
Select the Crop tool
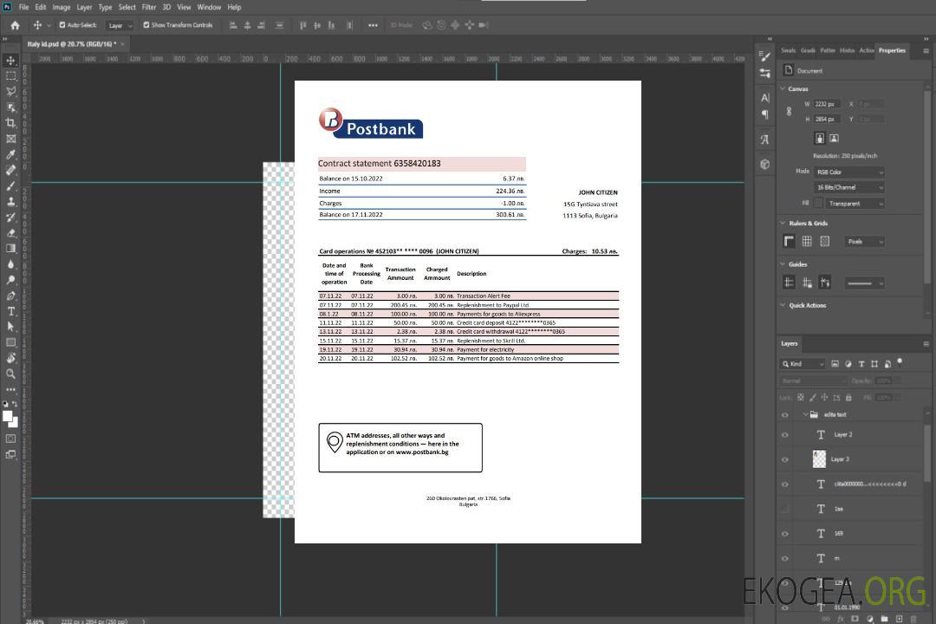coord(10,123)
